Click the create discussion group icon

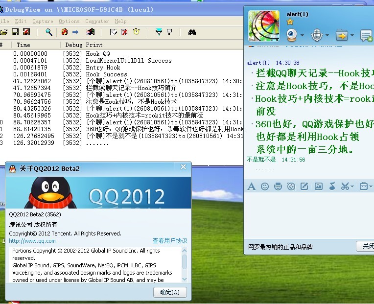coord(366,36)
